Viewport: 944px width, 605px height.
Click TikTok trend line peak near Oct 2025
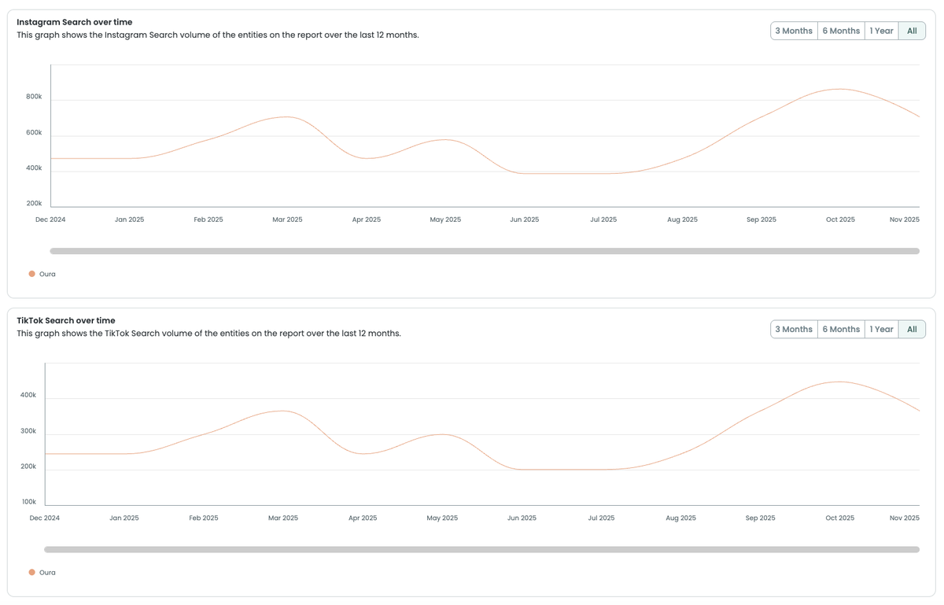point(839,382)
